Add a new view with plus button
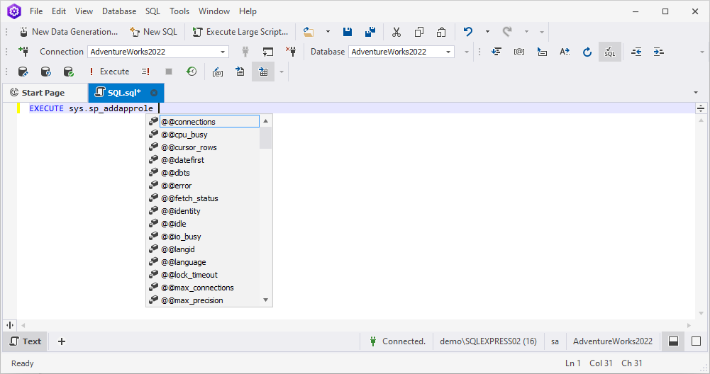710x374 pixels. [62, 341]
